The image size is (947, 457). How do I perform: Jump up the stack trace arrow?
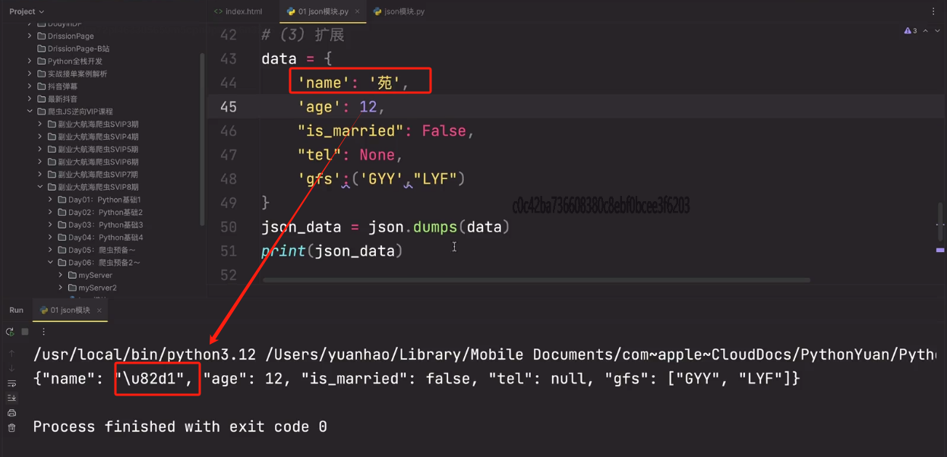[x=11, y=354]
